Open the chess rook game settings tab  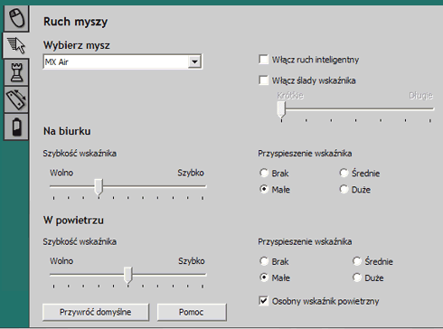click(x=16, y=72)
